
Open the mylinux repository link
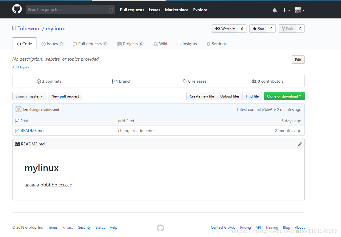pos(55,29)
